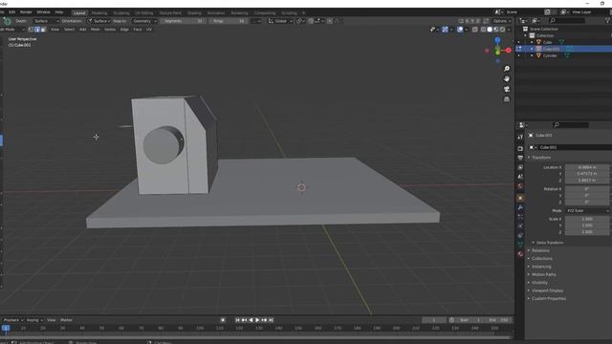Toggle X mirror button in the viewport header
Image resolution: width=612 pixels, height=344 pixels.
tap(467, 21)
